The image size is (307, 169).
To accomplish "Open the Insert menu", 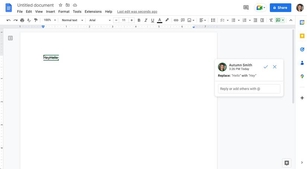I will pyautogui.click(x=51, y=12).
